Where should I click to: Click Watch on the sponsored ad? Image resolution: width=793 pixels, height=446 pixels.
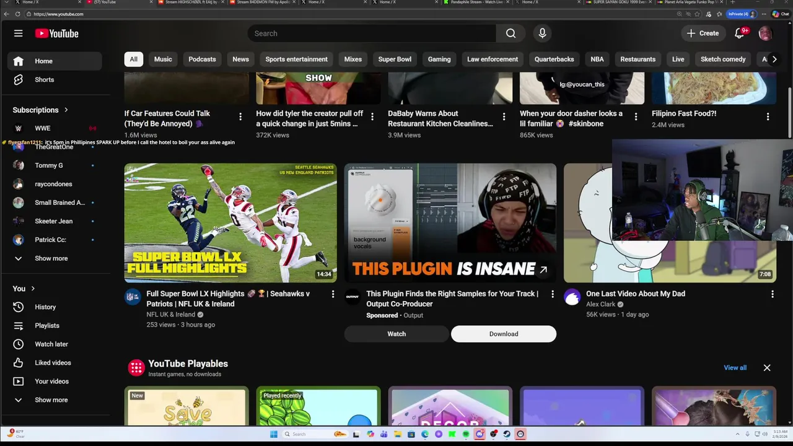396,334
